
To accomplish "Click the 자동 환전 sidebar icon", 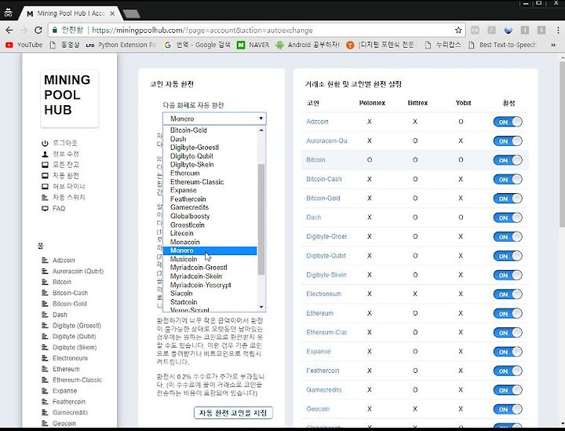I will pyautogui.click(x=45, y=176).
